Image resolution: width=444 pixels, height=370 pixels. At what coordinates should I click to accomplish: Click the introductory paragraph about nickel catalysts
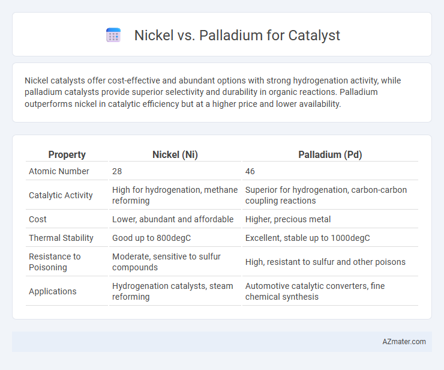(x=212, y=92)
